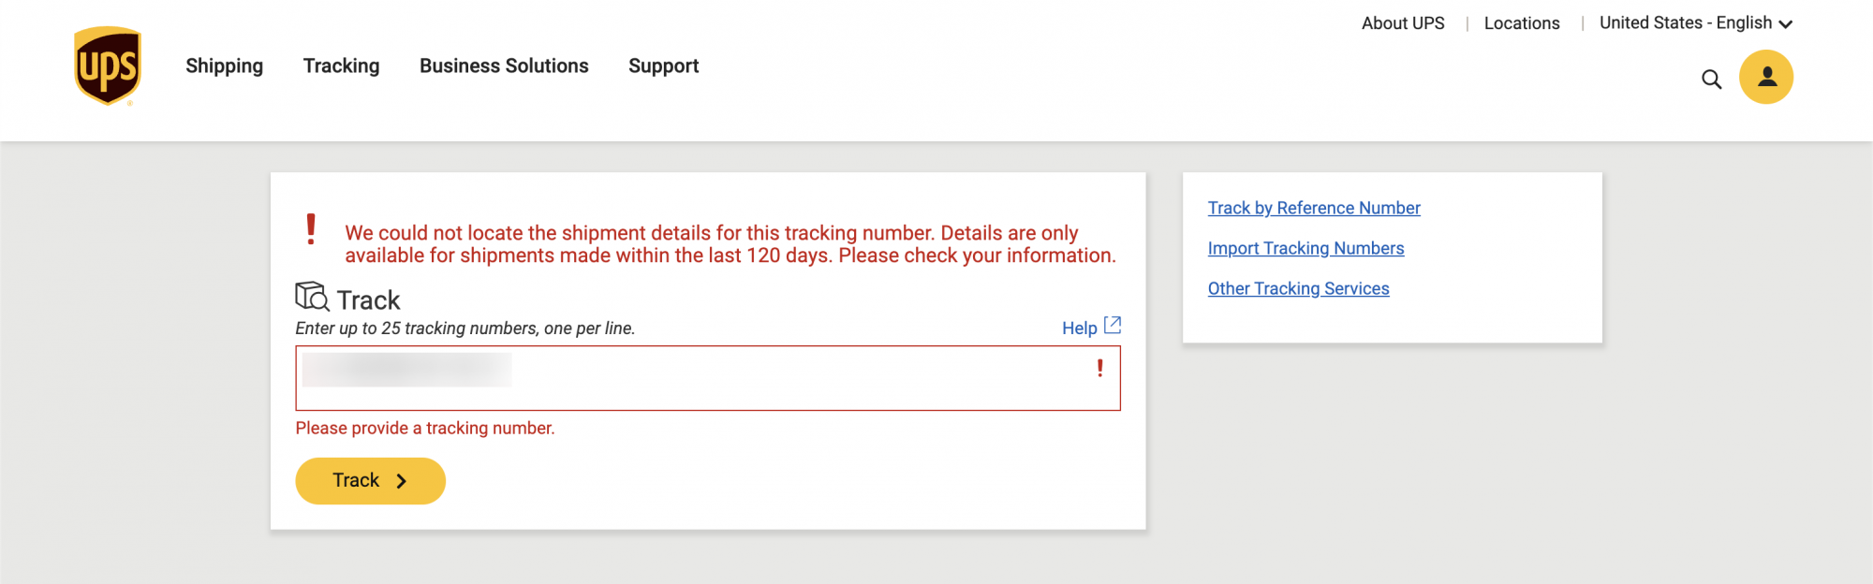Click the large red error exclamation mark
Image resolution: width=1873 pixels, height=584 pixels.
311,229
